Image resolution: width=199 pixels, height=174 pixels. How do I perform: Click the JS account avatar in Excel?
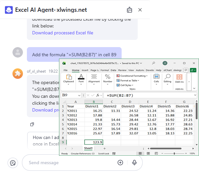click(x=165, y=63)
